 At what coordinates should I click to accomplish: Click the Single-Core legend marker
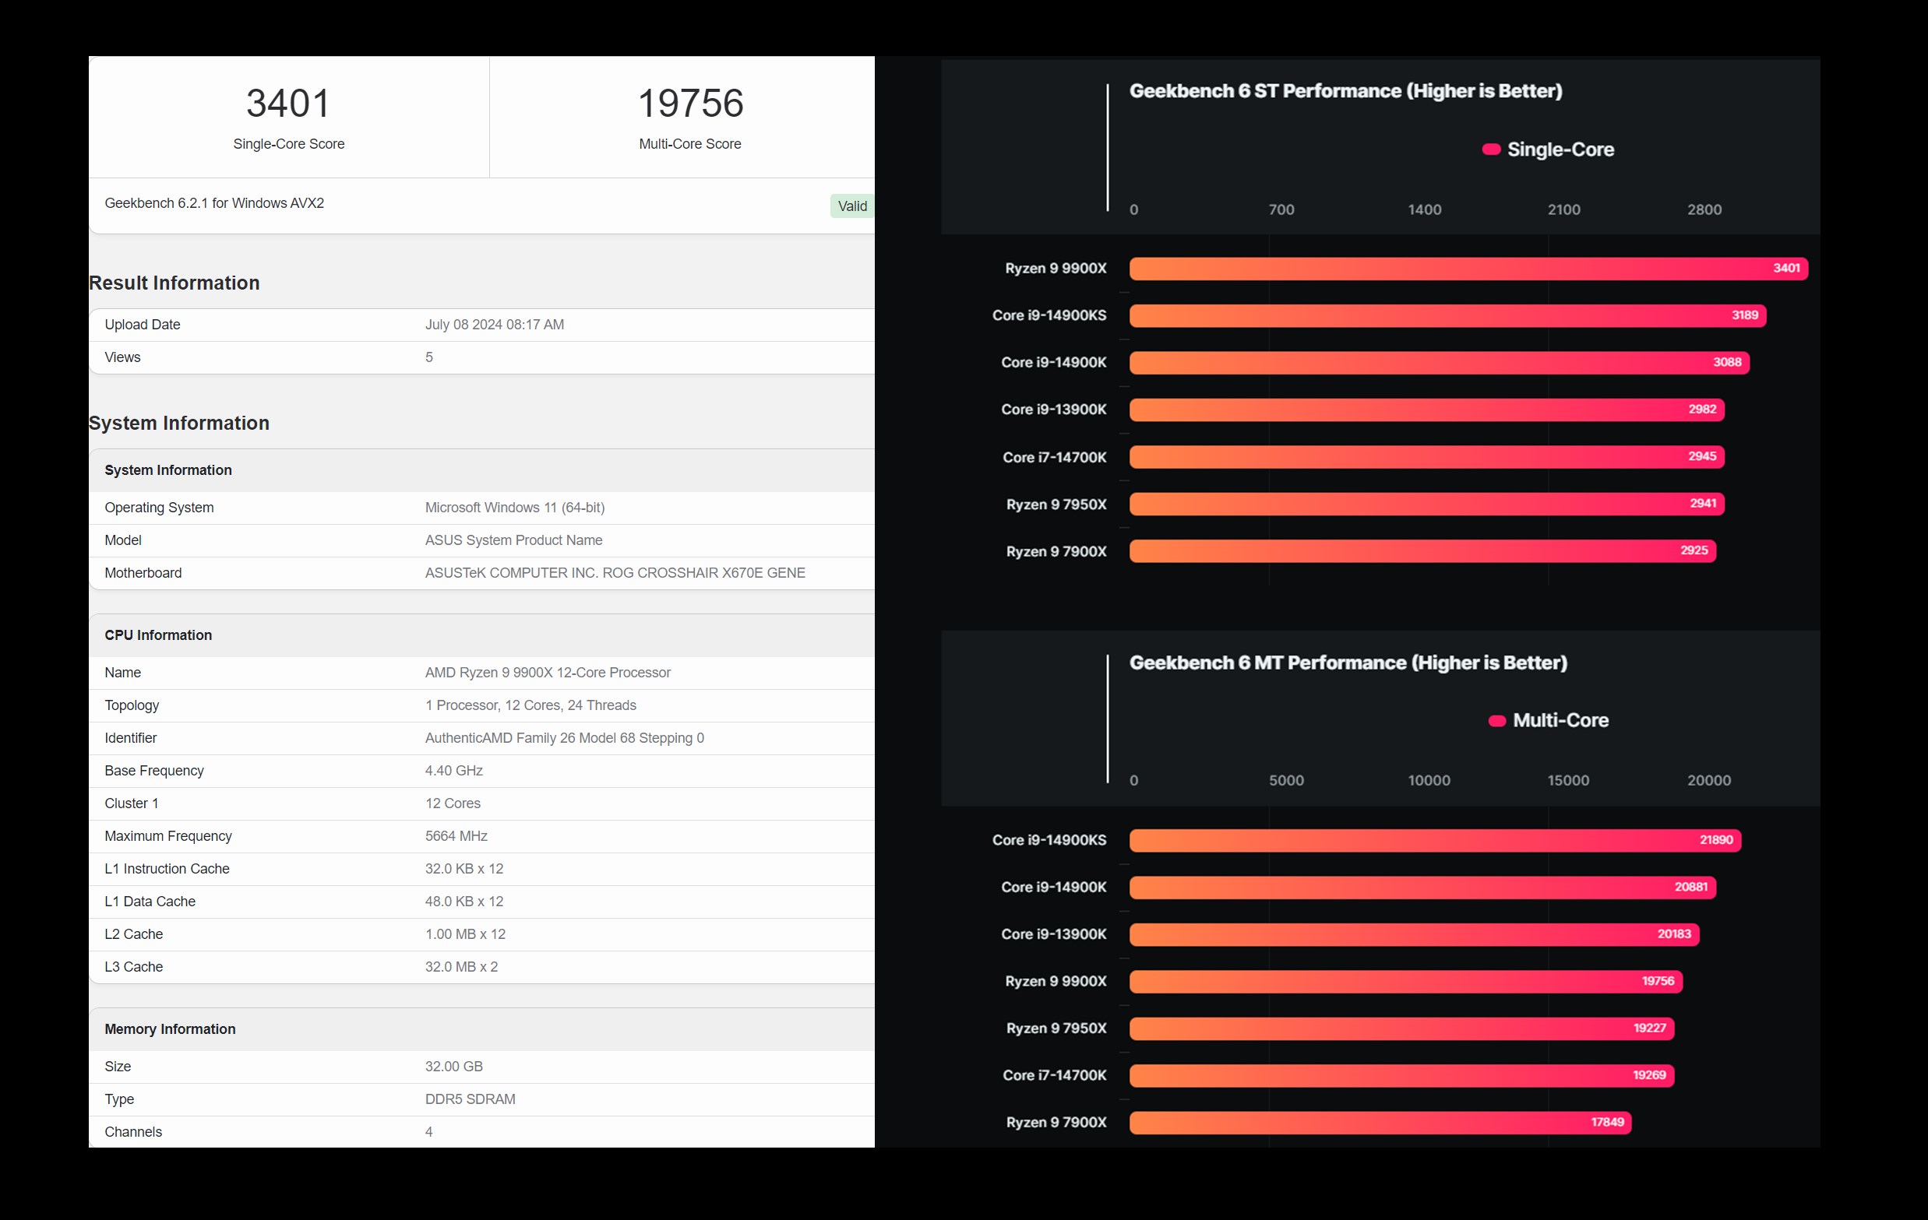coord(1491,149)
